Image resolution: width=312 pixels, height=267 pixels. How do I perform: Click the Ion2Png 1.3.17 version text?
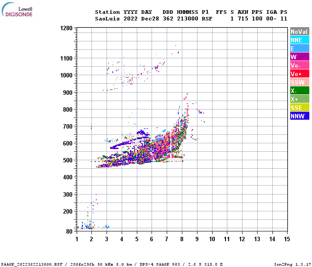click(x=293, y=264)
